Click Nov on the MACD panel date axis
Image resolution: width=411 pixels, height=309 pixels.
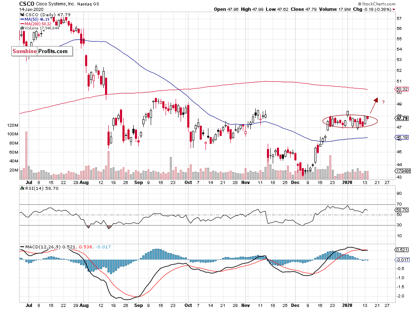[245, 305]
